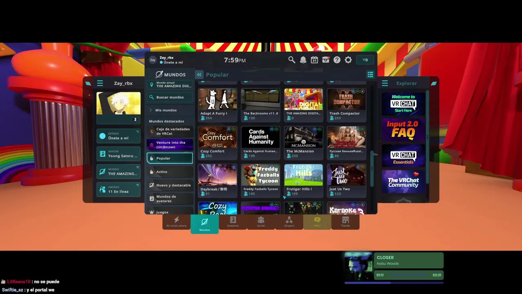Image resolution: width=522 pixels, height=294 pixels.
Task: Open The VRChat Community banner
Action: 403,183
